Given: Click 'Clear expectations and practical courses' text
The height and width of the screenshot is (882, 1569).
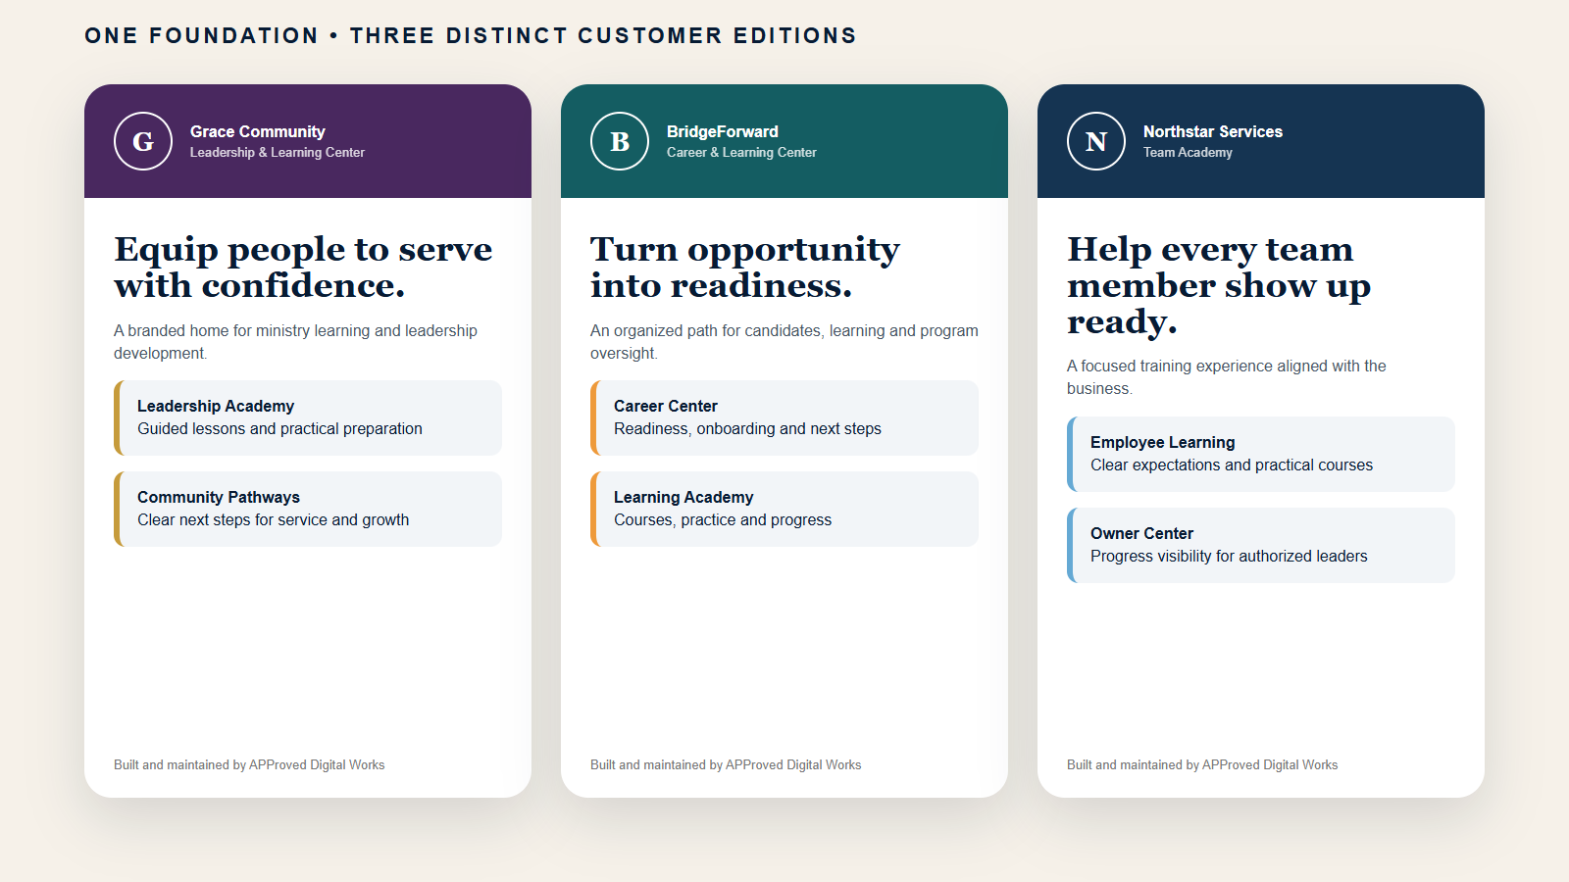Looking at the screenshot, I should 1232,465.
